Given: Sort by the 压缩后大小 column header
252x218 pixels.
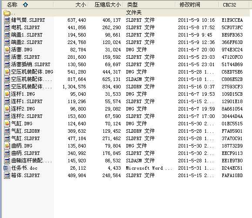Looking at the screenshot, I should 106,5.
